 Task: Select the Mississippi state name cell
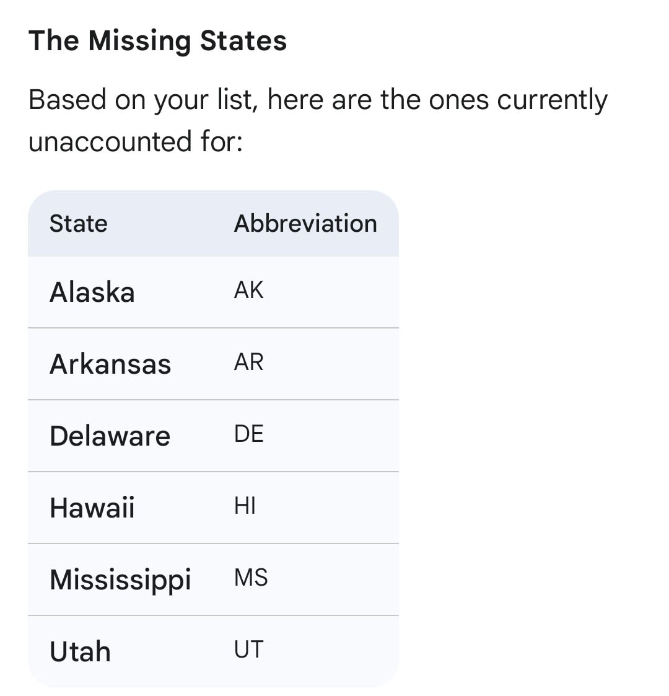coord(120,580)
